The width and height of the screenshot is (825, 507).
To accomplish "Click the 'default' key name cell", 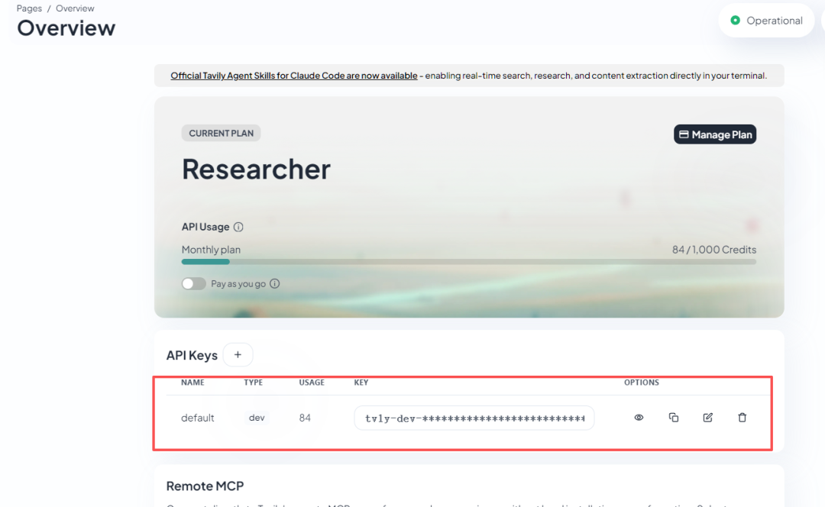I will [198, 418].
